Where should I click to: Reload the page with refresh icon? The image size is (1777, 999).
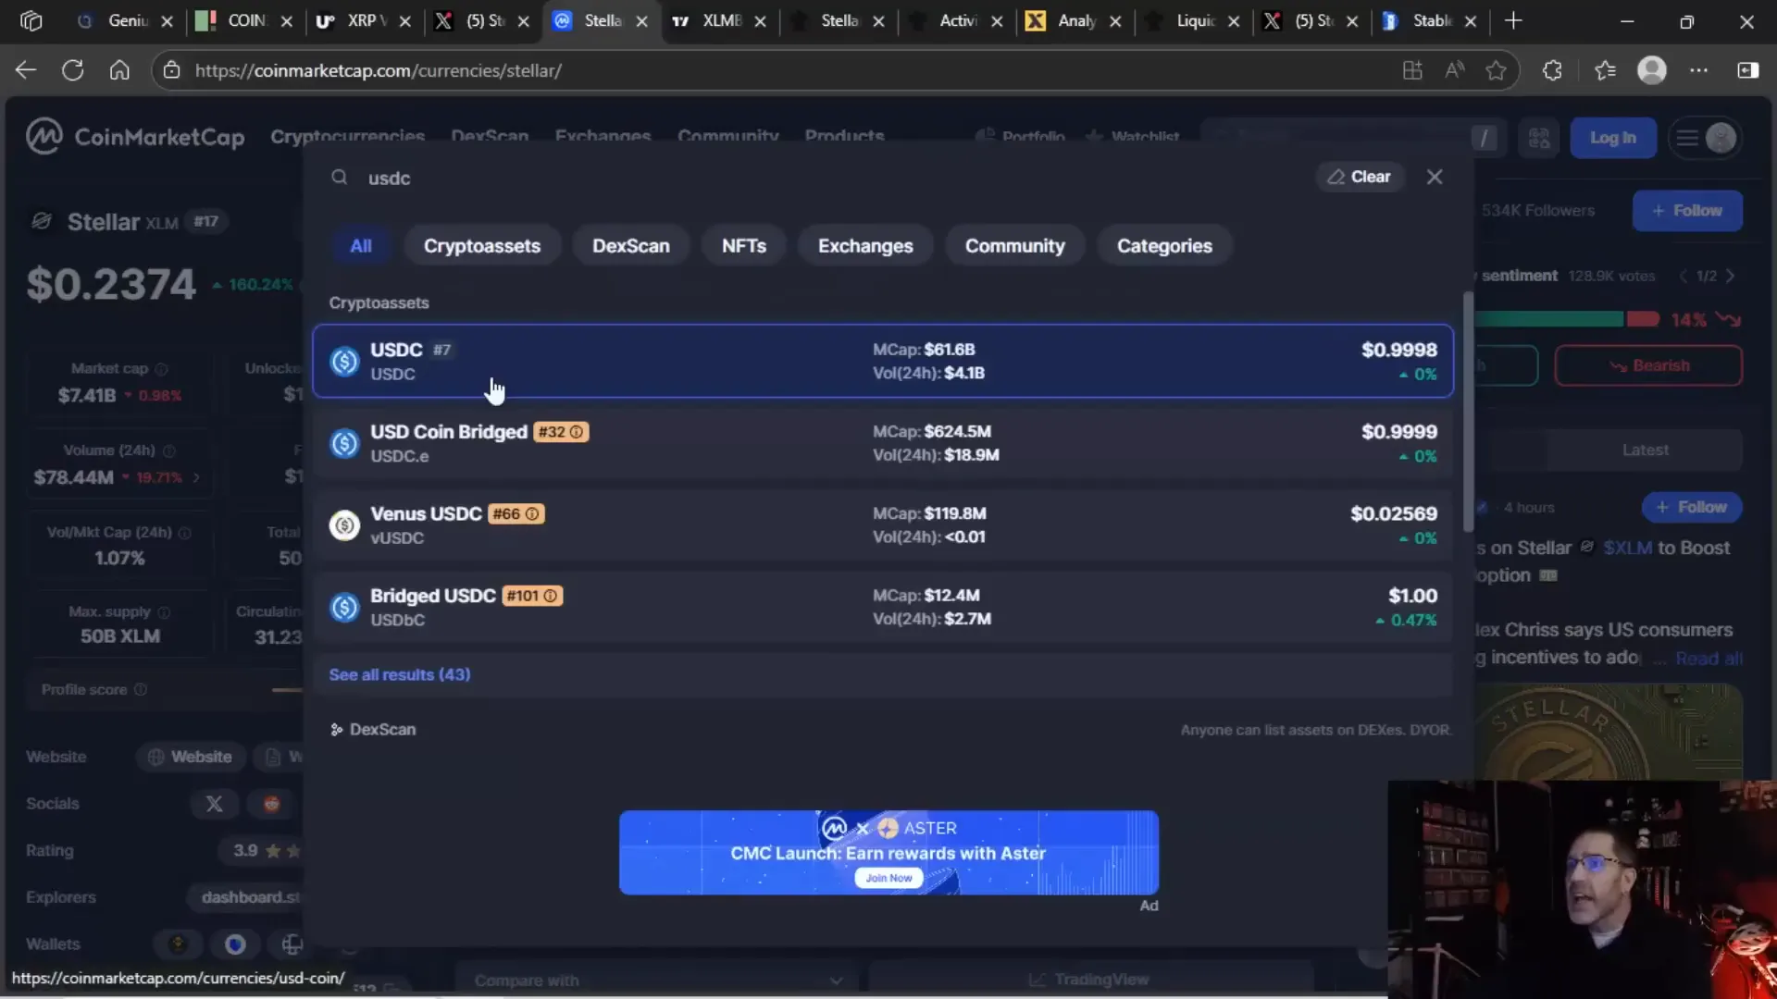73,70
